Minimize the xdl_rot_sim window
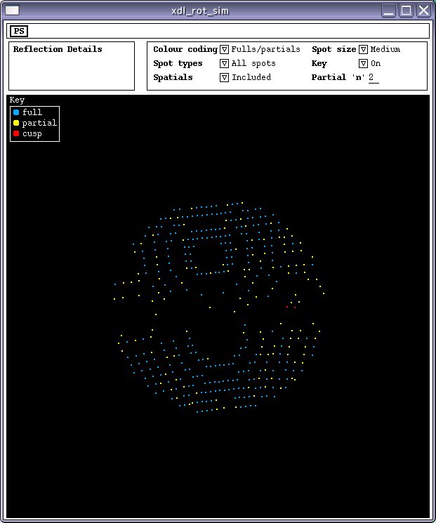 (390, 10)
